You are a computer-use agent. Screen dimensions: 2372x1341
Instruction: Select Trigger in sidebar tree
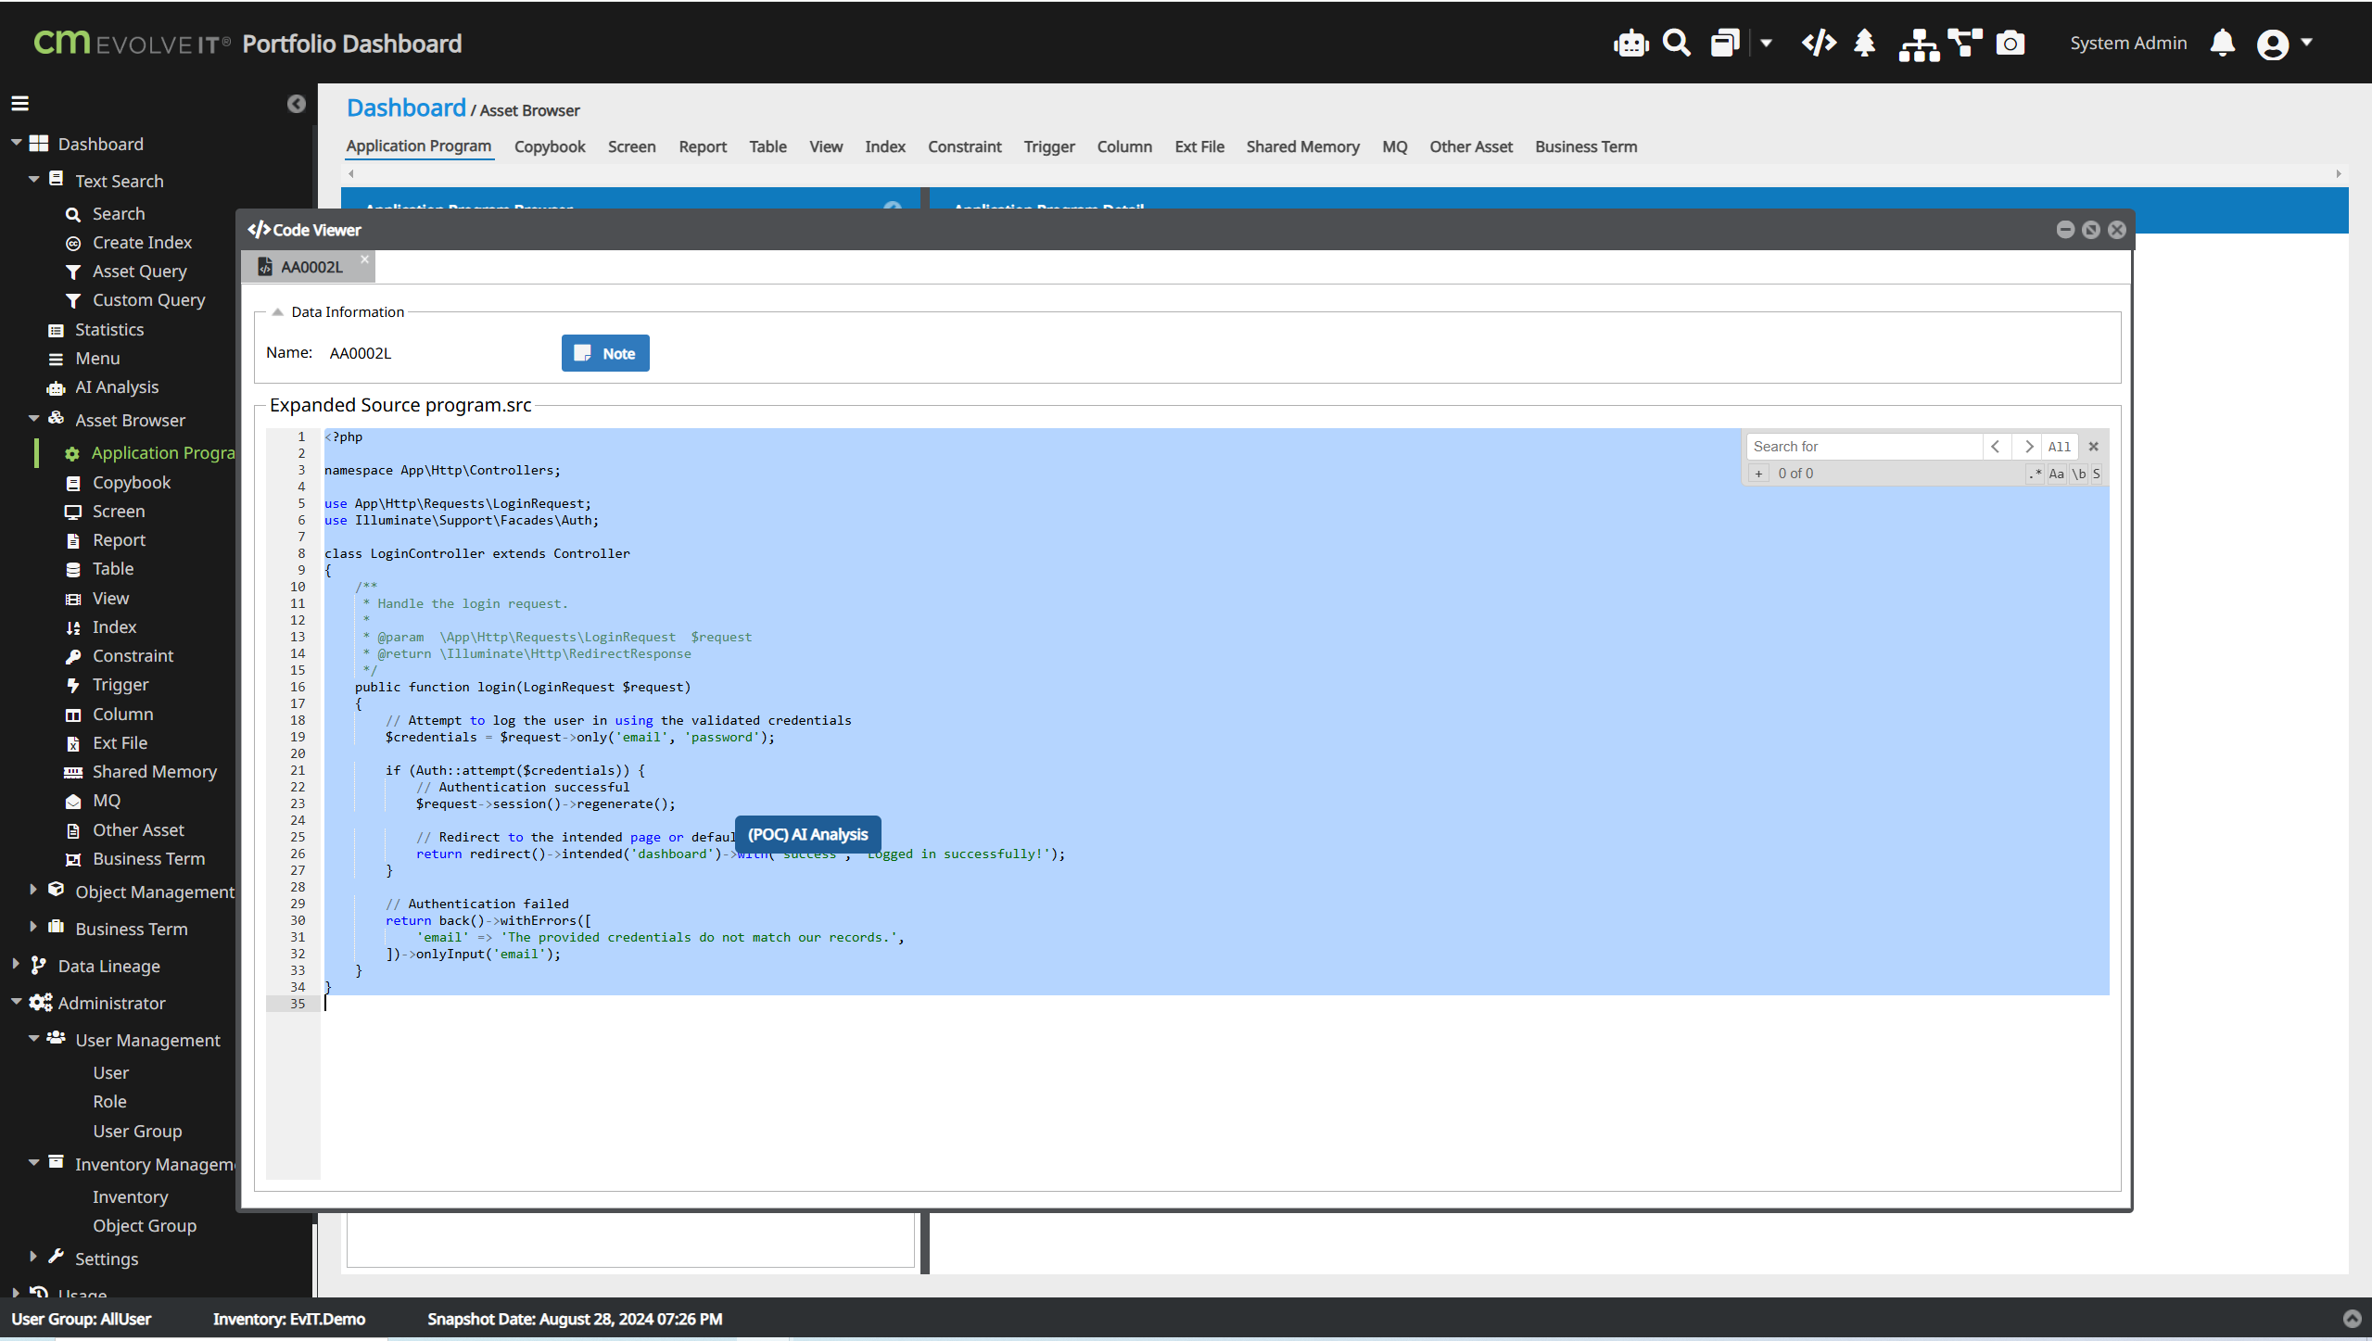point(121,684)
